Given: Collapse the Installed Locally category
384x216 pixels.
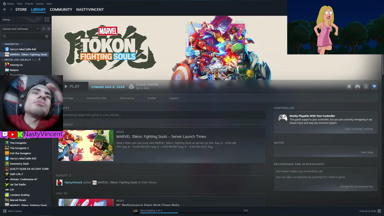Looking at the screenshot, I should point(3,60).
